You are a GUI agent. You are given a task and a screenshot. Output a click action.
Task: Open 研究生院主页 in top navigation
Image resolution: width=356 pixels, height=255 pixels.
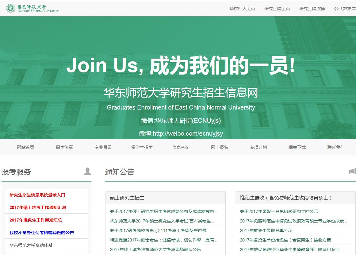point(277,9)
